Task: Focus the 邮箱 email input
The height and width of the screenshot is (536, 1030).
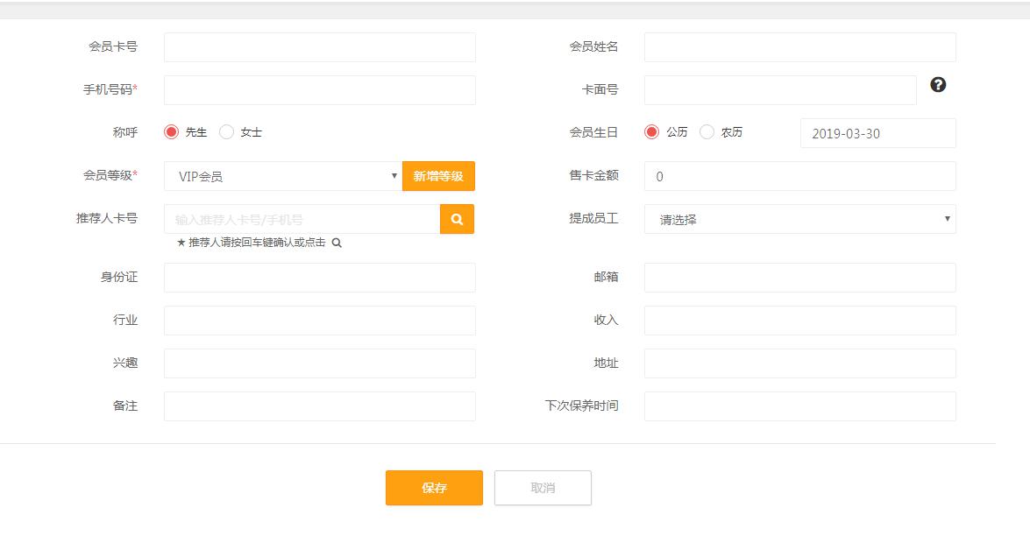Action: (799, 278)
